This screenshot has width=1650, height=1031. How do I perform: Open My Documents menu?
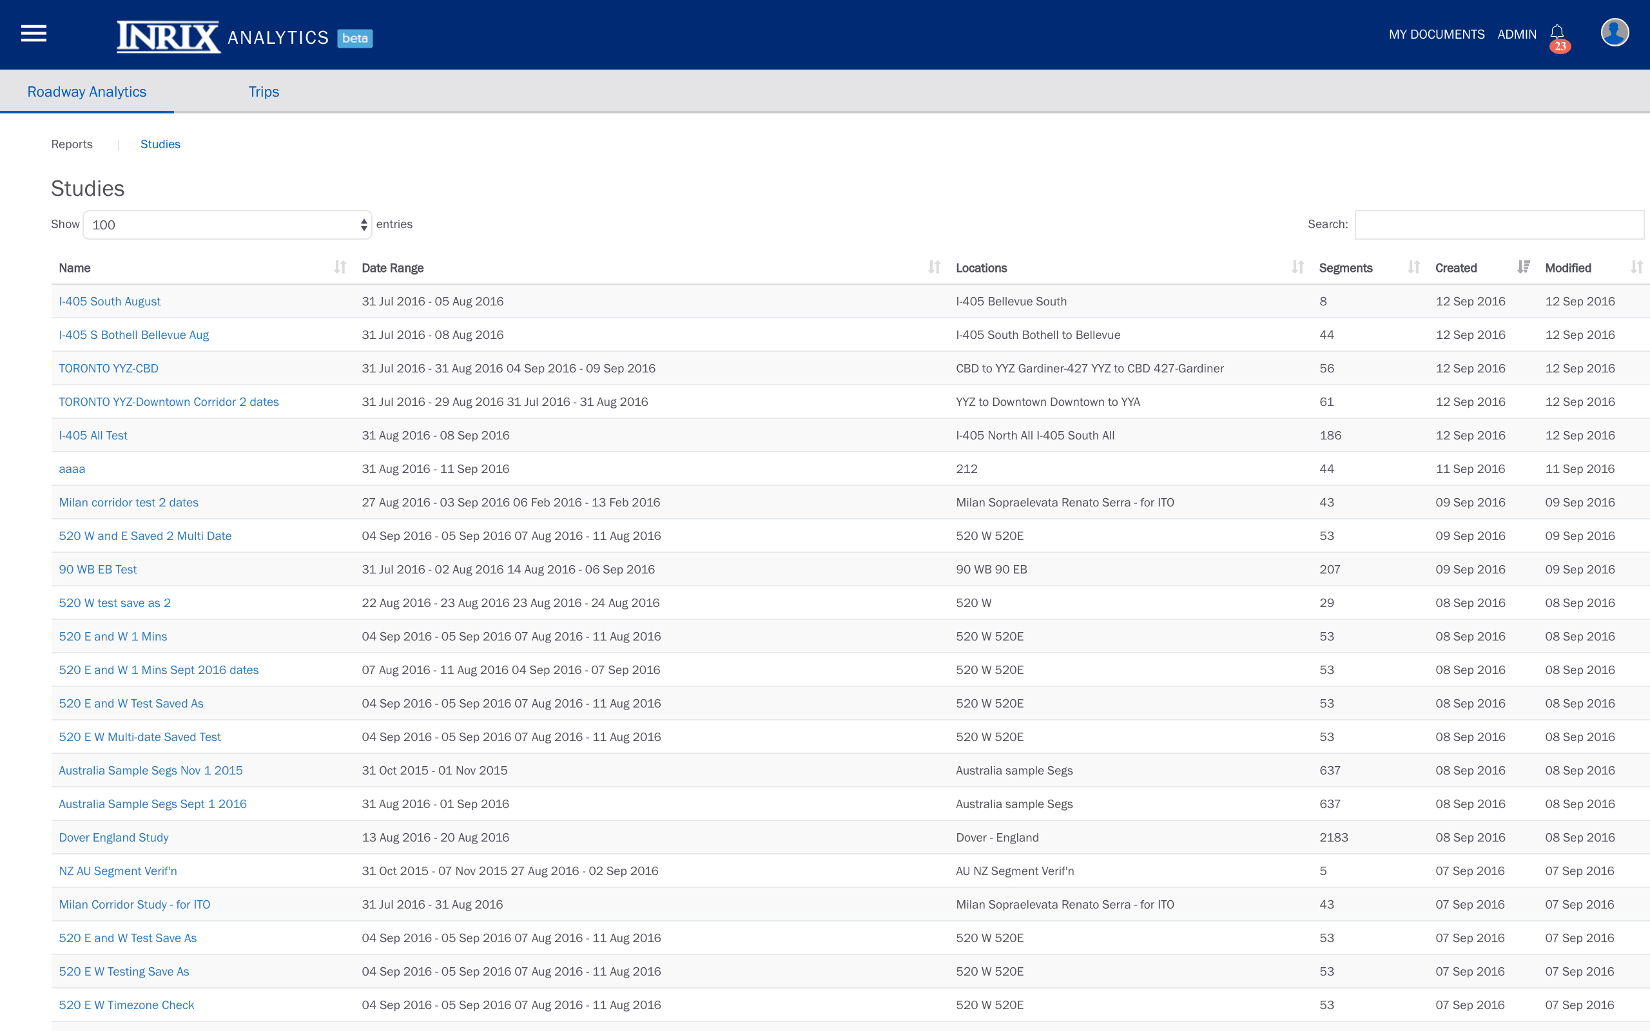pos(1437,34)
